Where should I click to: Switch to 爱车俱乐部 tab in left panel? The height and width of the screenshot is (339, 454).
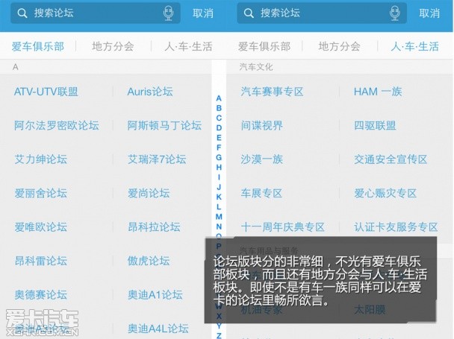click(38, 46)
